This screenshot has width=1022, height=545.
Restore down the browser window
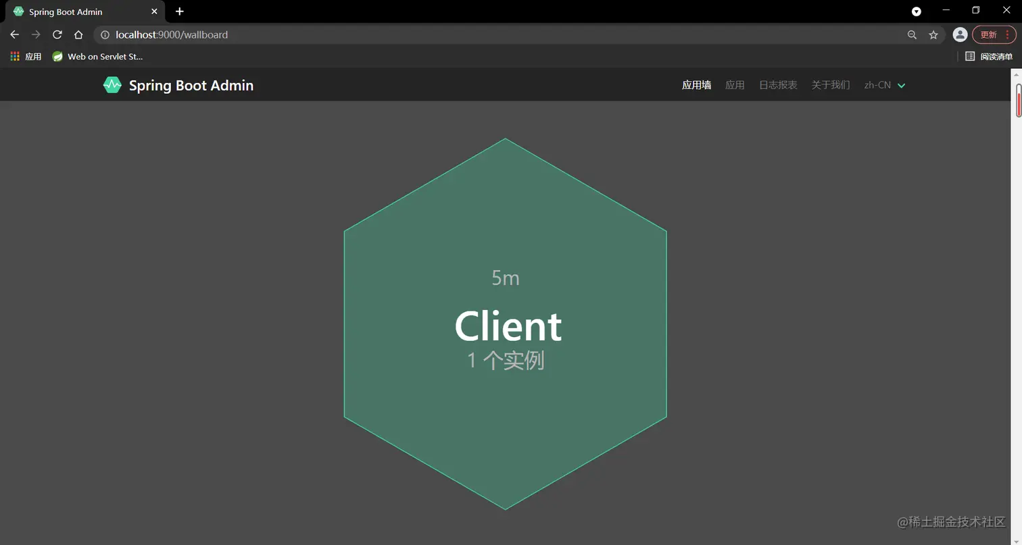point(976,10)
